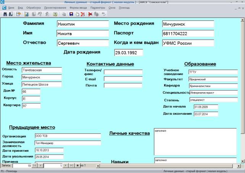The height and width of the screenshot is (173, 245).
Task: Open the Параметры menu
Action: click(98, 8)
